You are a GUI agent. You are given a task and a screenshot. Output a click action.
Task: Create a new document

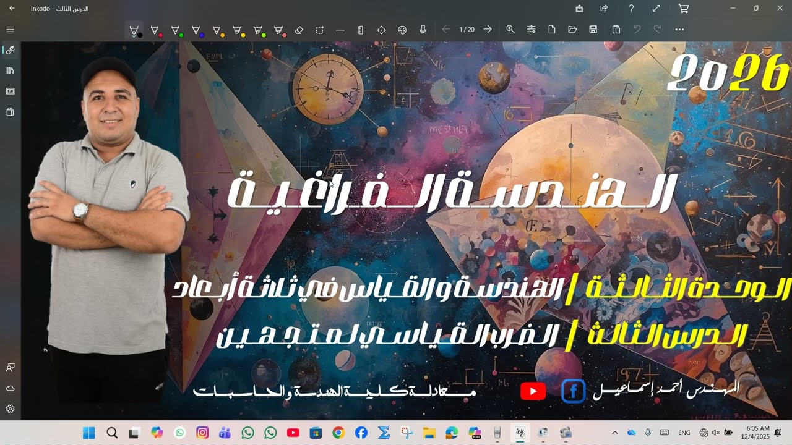tap(552, 29)
